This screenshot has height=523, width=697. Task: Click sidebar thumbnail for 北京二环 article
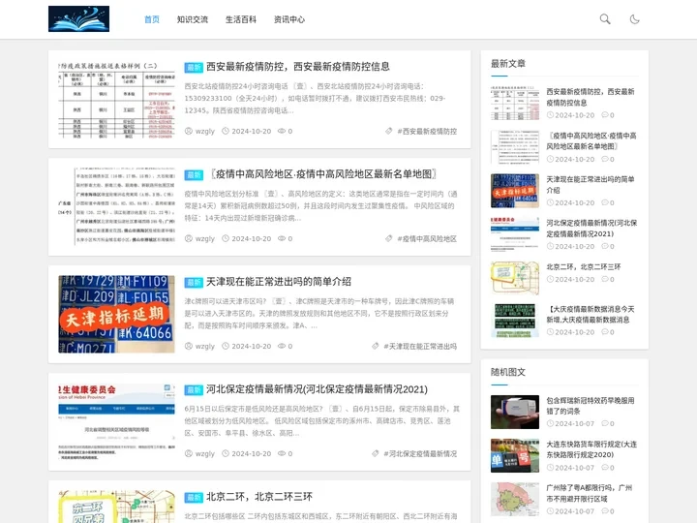point(515,278)
